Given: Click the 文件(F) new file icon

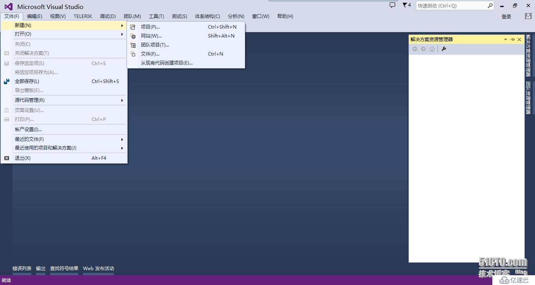Looking at the screenshot, I should point(133,54).
